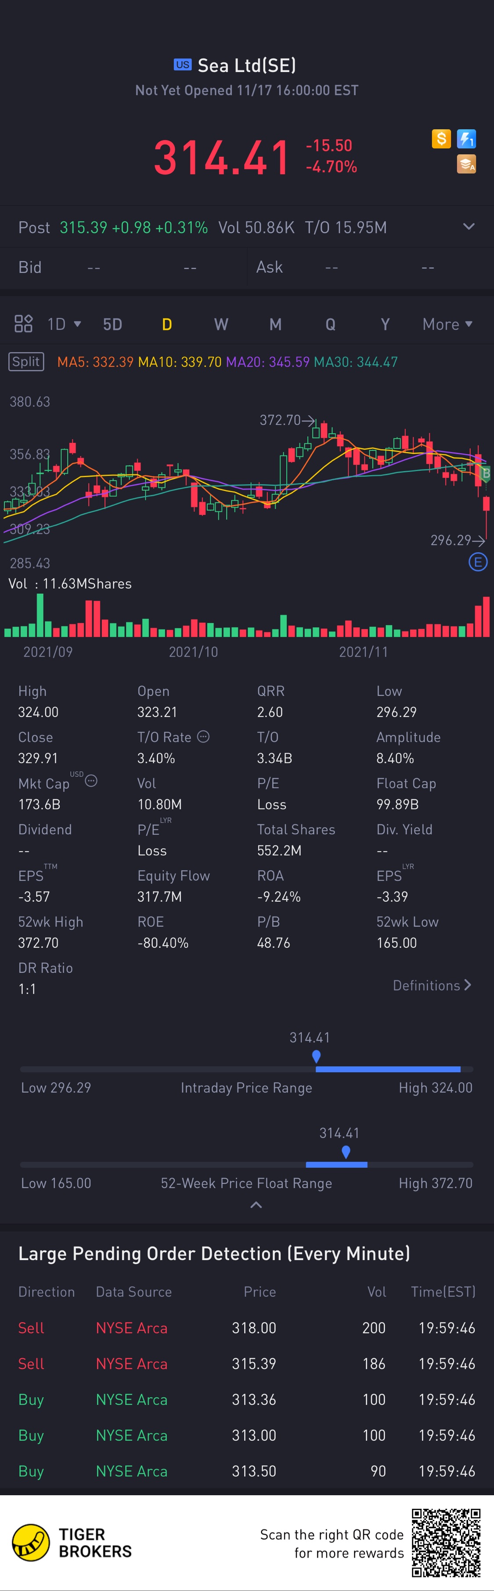Select the Buy order row at 313.50
Screen dimensions: 494x1591
[x=247, y=1471]
